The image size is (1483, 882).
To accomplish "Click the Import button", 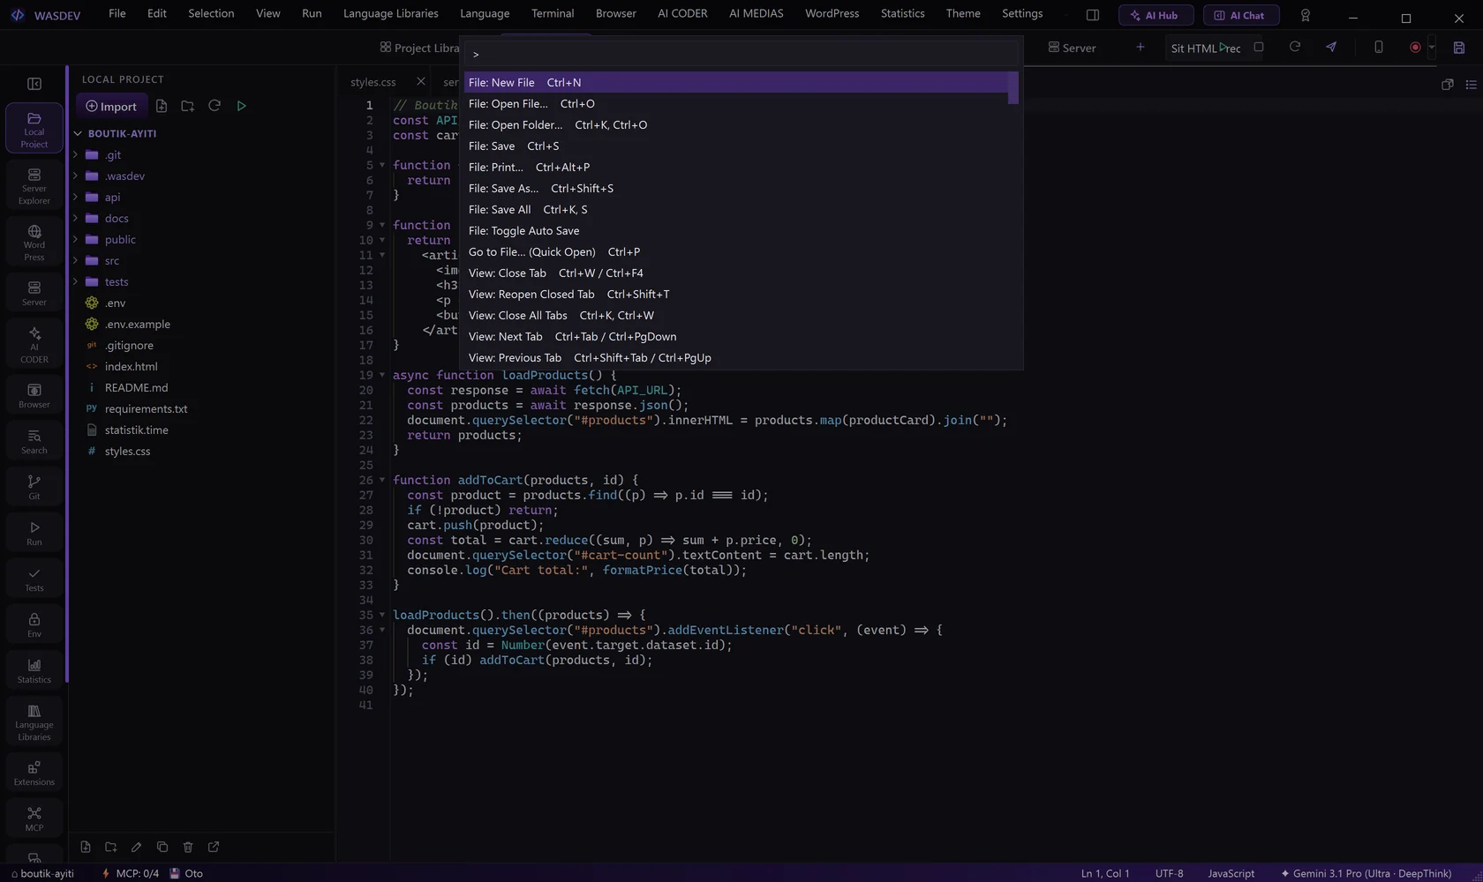I will pos(111,106).
